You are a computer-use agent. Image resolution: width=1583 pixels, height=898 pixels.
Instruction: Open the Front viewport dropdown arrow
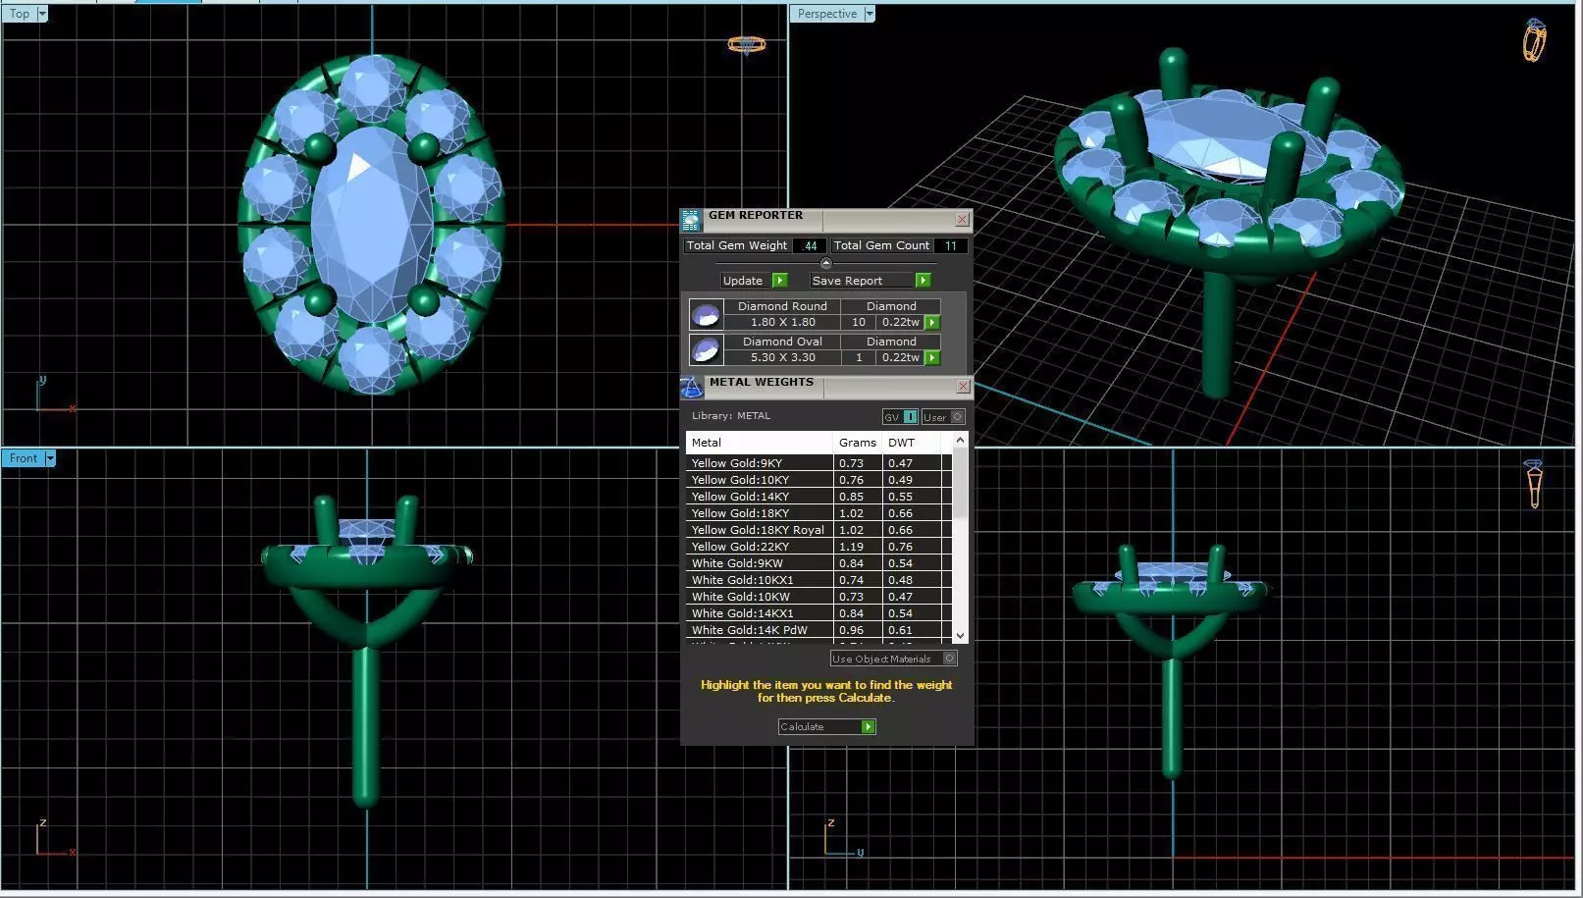(x=50, y=458)
